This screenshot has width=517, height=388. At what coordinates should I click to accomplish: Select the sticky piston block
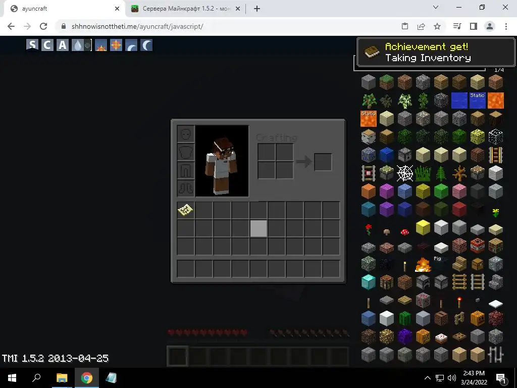[x=386, y=173]
